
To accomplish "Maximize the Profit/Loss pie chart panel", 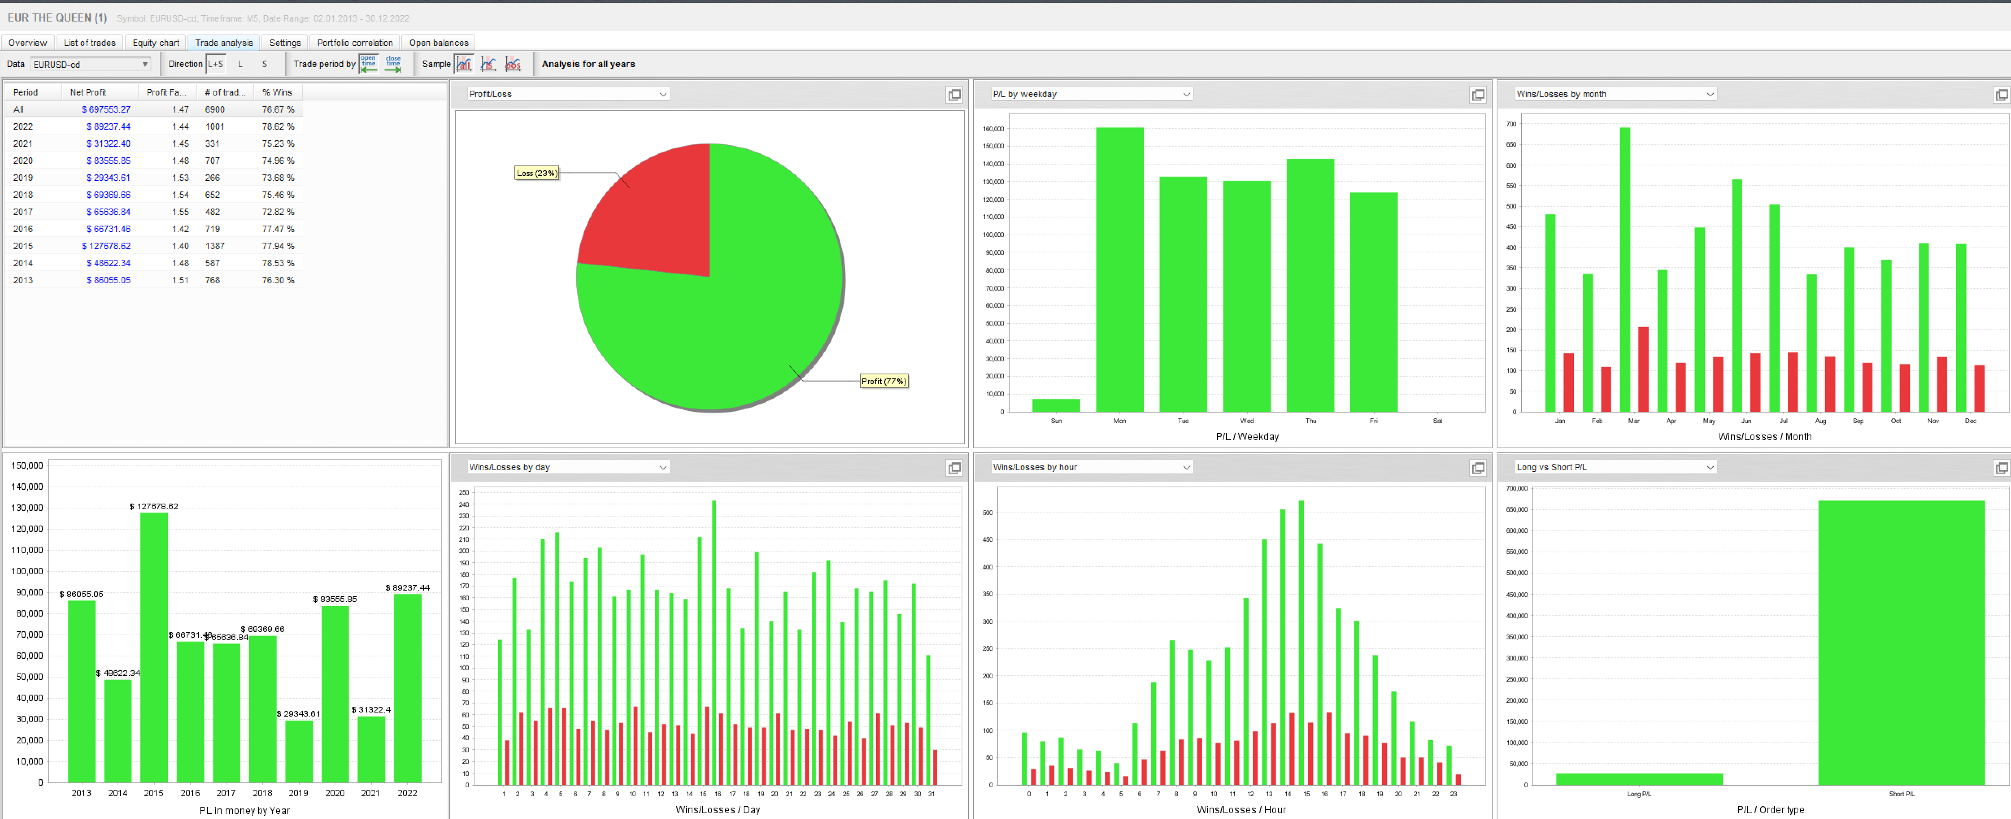I will click(954, 95).
